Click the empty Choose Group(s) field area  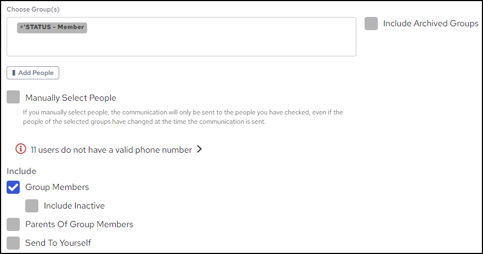[x=181, y=44]
